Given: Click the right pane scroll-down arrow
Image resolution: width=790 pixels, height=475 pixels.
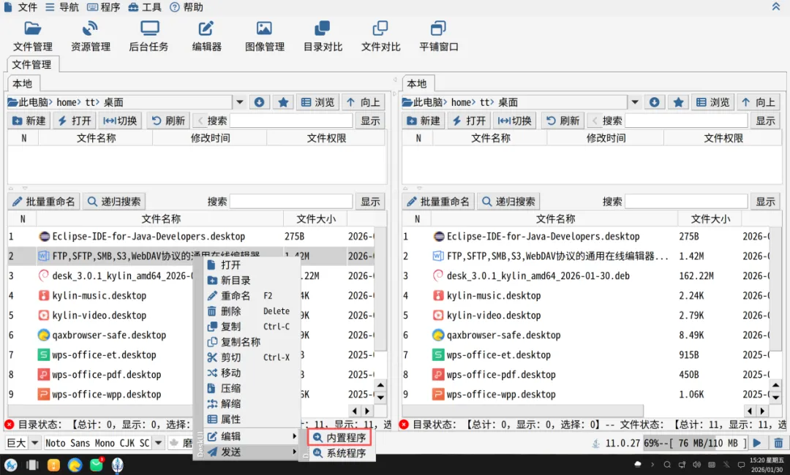Looking at the screenshot, I should click(x=775, y=398).
